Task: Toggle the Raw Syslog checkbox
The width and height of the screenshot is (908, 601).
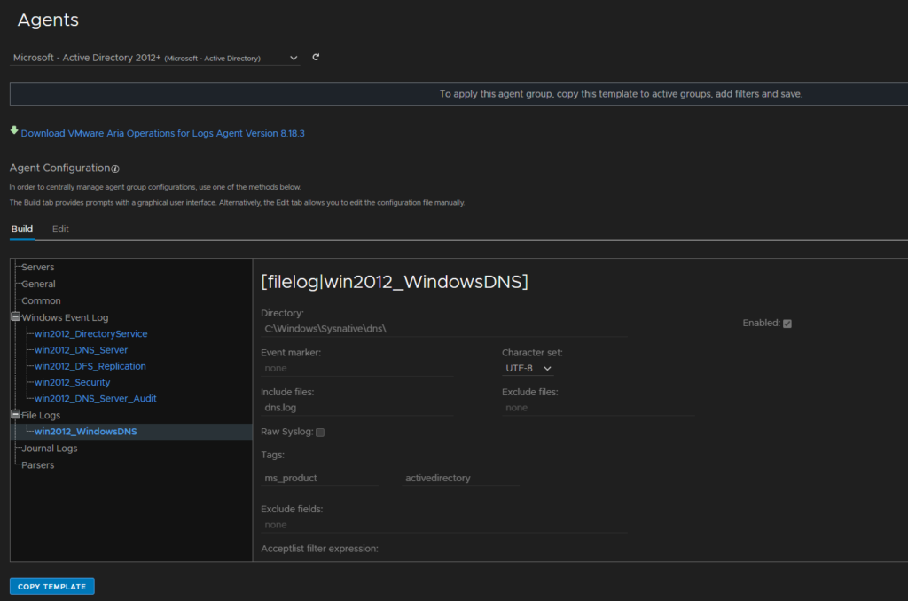Action: 320,433
